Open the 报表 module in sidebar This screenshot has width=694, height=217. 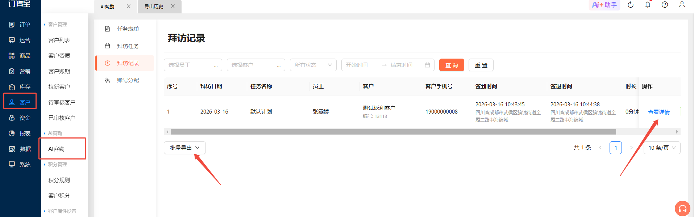tap(20, 133)
